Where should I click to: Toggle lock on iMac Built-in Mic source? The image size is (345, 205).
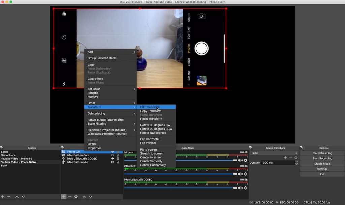click(x=118, y=162)
